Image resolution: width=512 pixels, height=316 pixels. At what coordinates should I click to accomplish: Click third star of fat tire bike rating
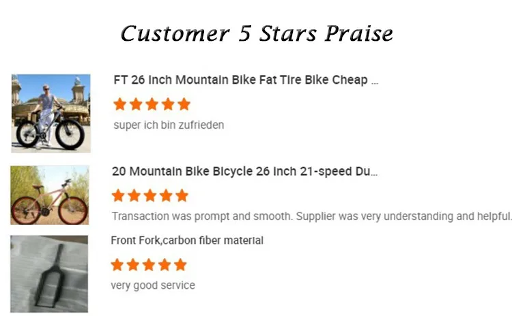point(152,104)
